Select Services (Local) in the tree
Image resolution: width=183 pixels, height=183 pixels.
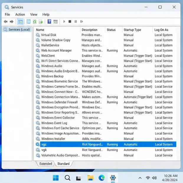tap(17, 30)
